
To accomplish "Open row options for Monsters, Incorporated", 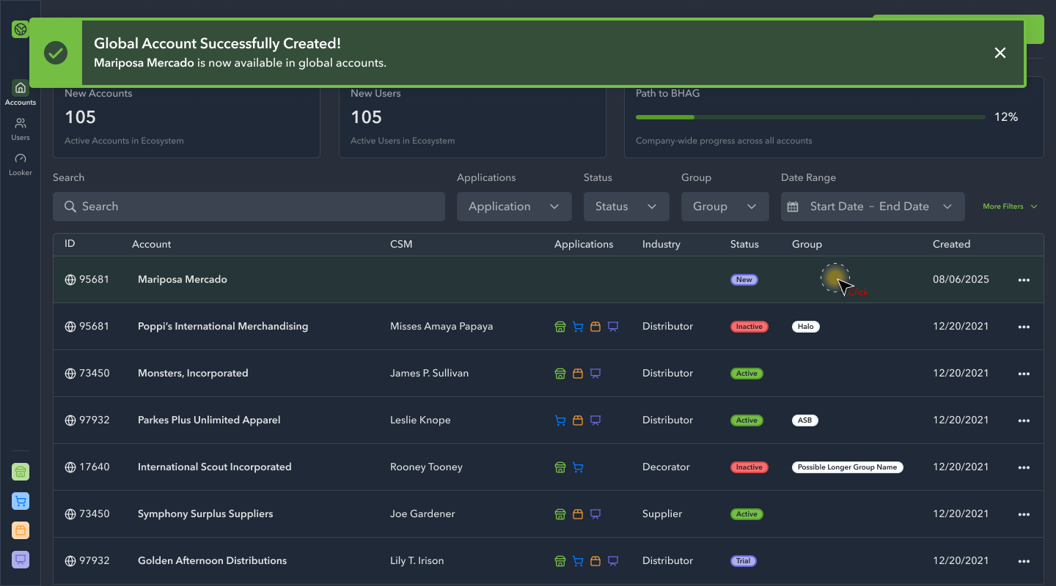I will [1024, 374].
